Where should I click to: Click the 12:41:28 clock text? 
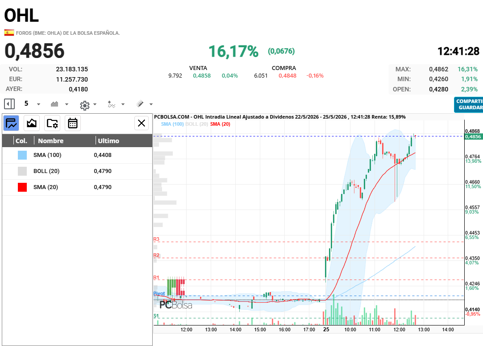(x=458, y=51)
